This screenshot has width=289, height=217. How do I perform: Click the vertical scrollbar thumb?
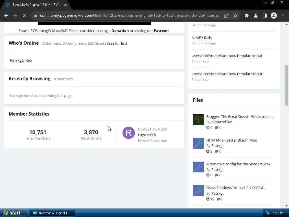coord(287,85)
